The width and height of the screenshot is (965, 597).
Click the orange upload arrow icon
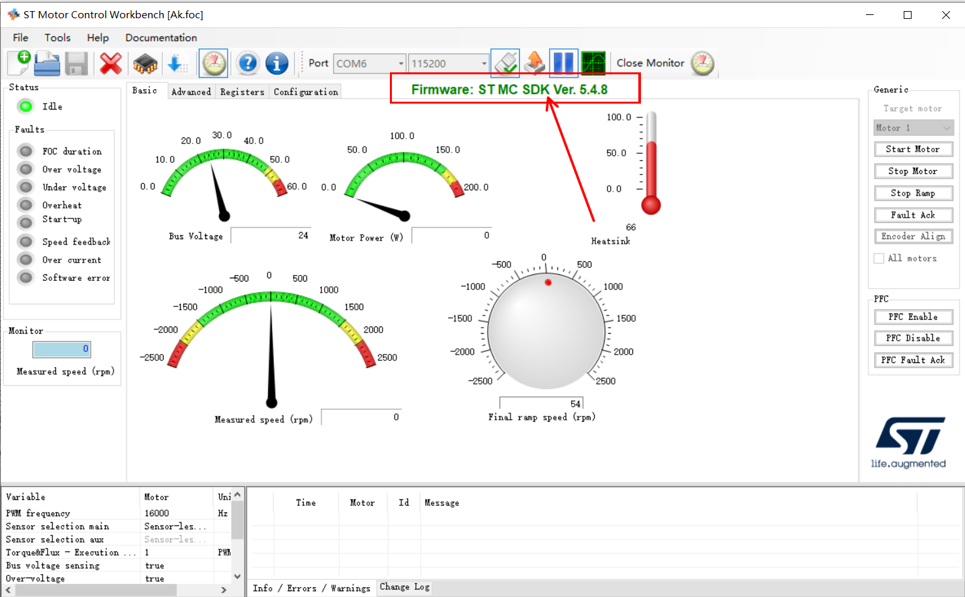coord(535,63)
